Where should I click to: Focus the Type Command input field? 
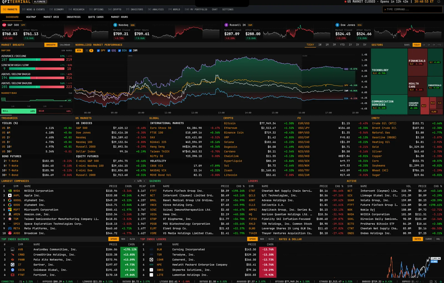click(x=412, y=9)
